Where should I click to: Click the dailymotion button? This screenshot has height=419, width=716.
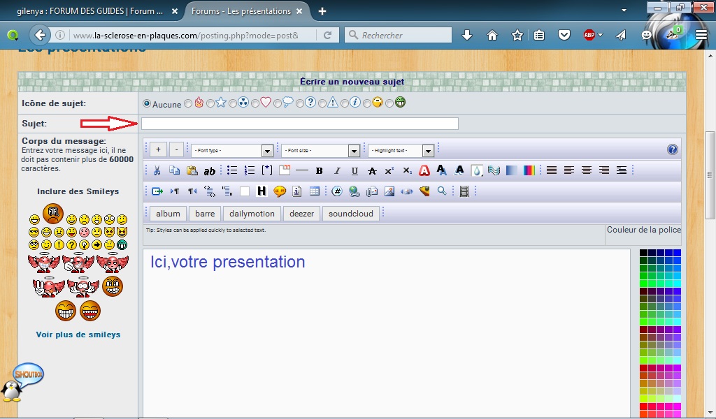pyautogui.click(x=252, y=214)
